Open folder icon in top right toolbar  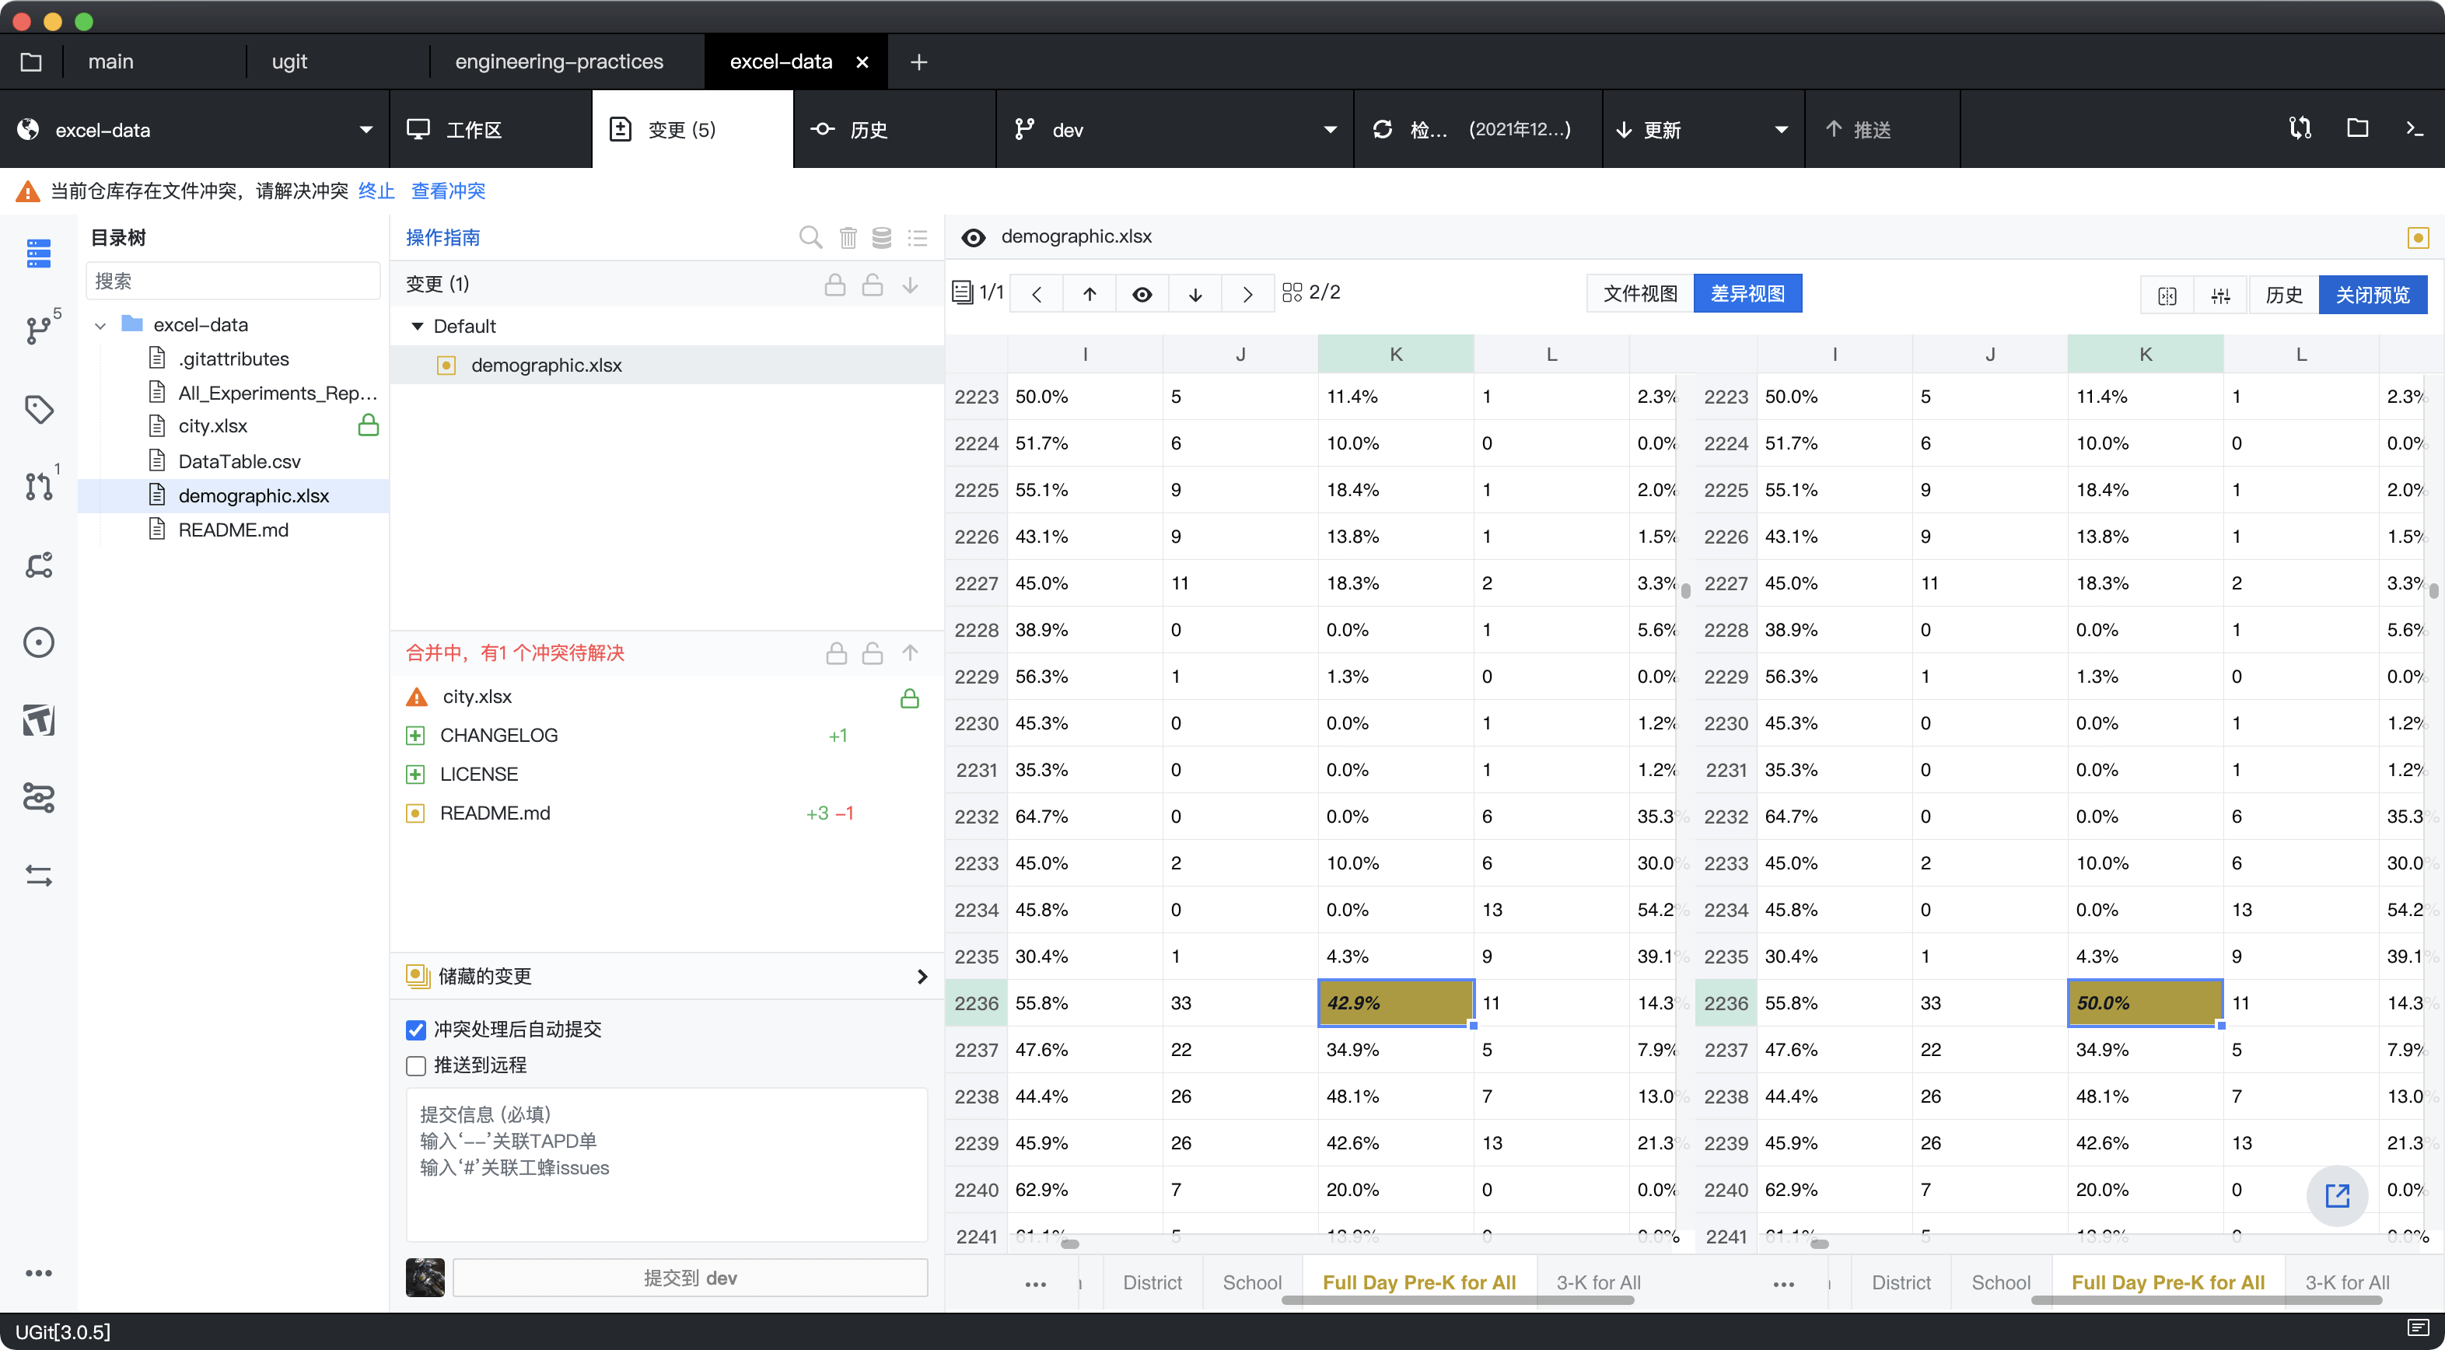[x=2358, y=128]
